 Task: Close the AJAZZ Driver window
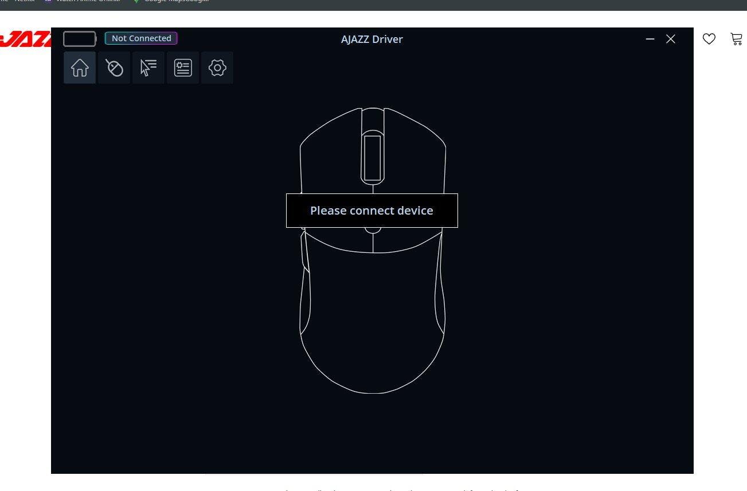coord(671,39)
